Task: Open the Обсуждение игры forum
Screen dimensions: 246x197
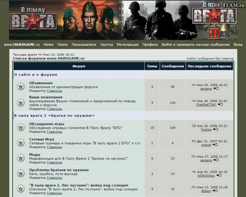Action: [47, 124]
